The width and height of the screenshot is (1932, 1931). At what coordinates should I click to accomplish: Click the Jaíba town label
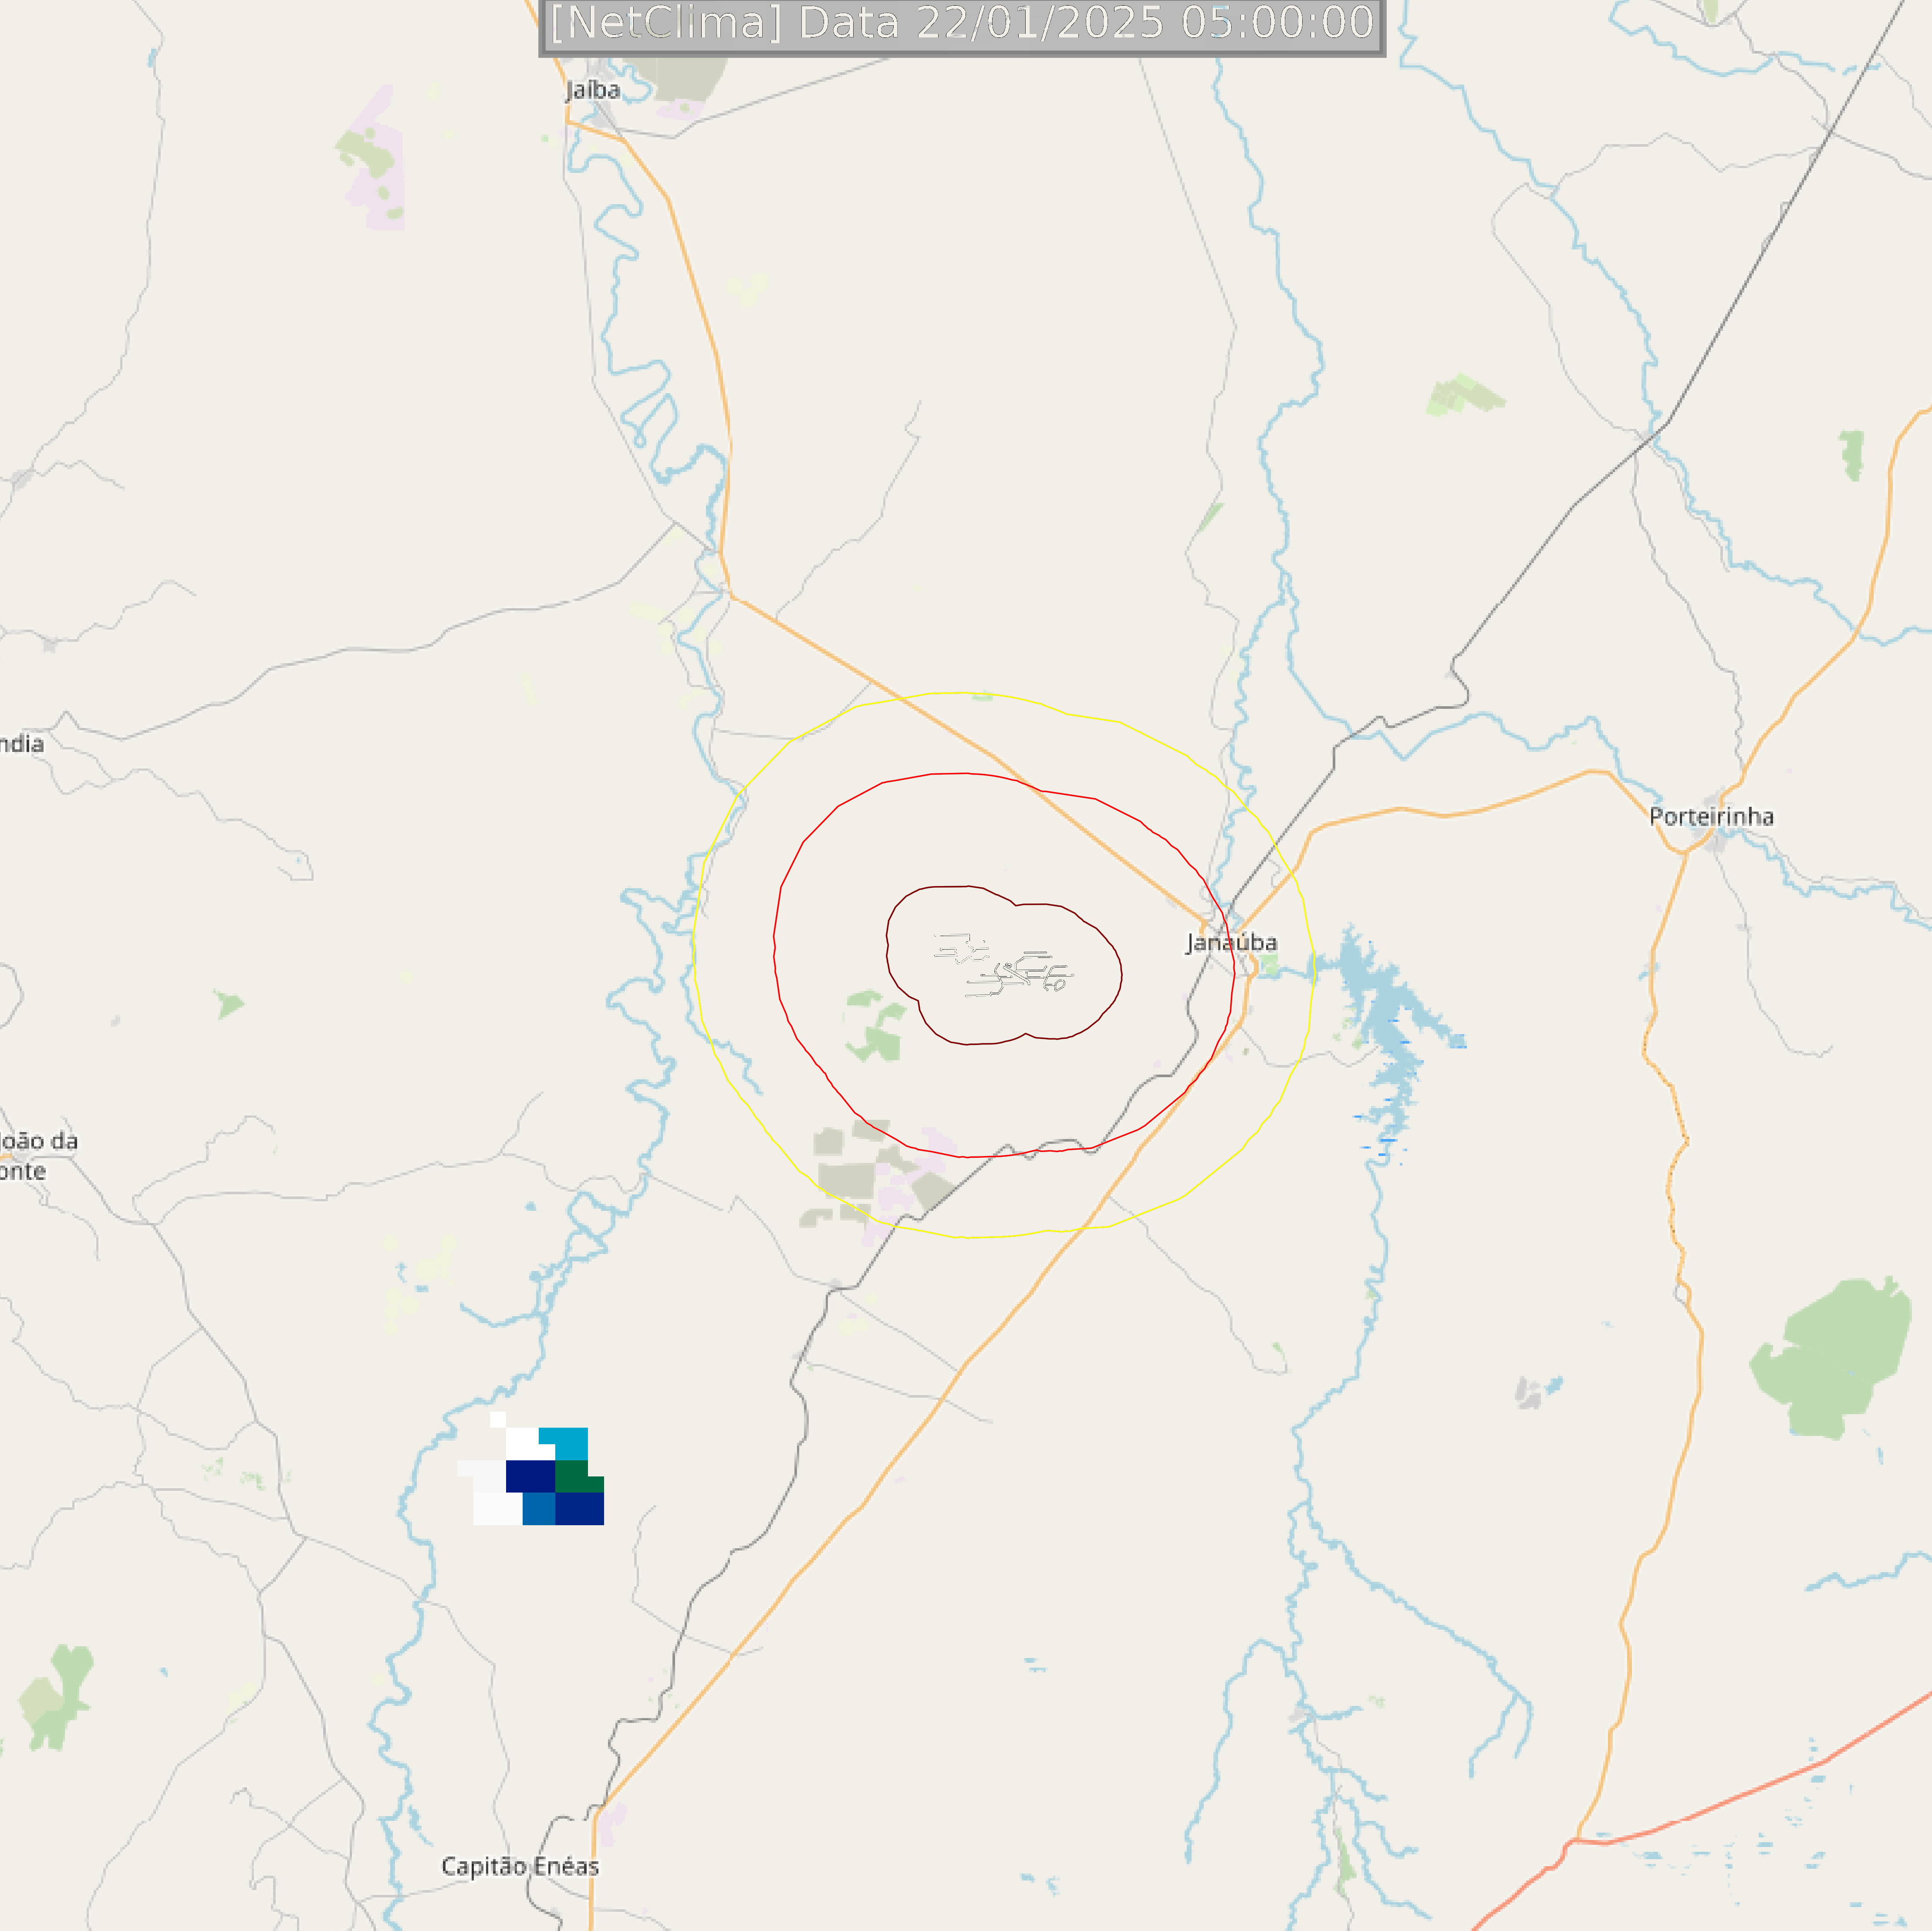click(593, 90)
